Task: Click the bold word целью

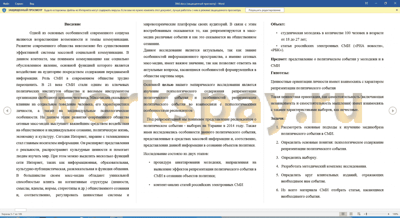Action: pos(168,85)
